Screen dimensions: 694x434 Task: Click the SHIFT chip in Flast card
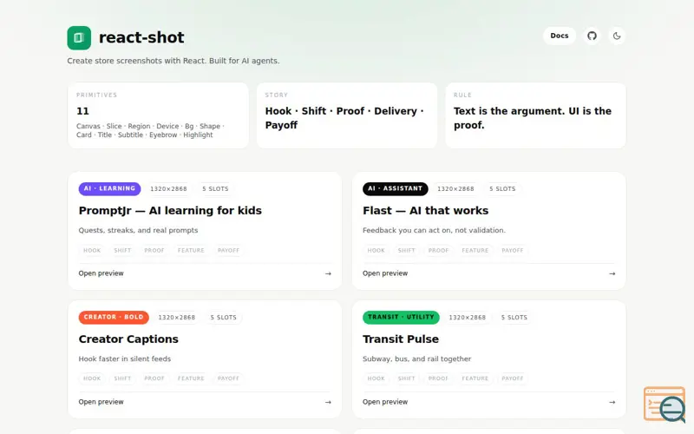(407, 250)
